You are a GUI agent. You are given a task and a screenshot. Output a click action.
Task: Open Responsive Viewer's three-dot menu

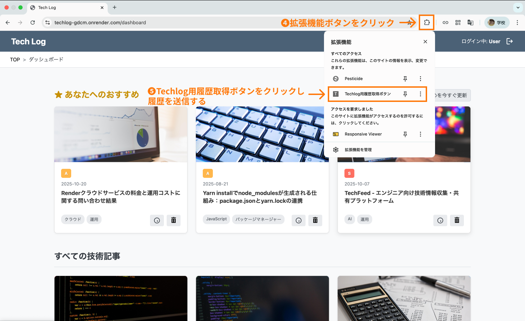pyautogui.click(x=420, y=134)
